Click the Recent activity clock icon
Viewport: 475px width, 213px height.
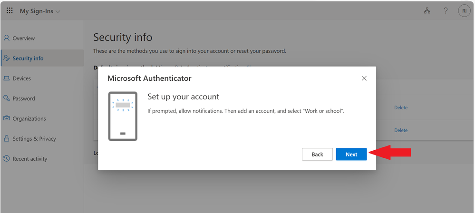(x=7, y=159)
